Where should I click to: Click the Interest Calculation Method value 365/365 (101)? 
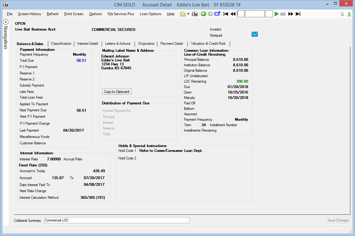click(92, 198)
